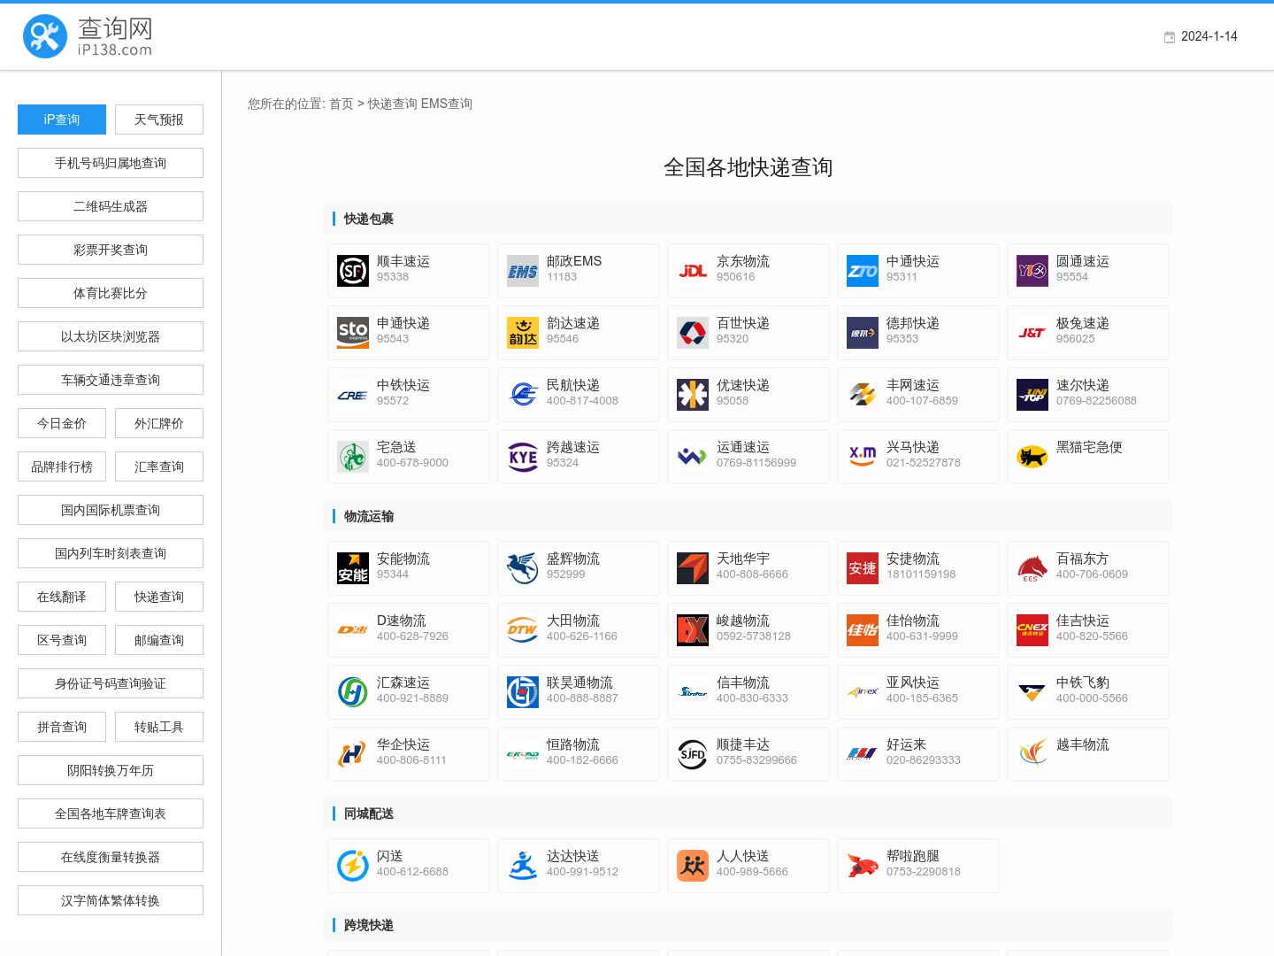Screen dimensions: 1274x956
Task: Click the 快递查询 breadcrumb link
Action: click(x=393, y=104)
